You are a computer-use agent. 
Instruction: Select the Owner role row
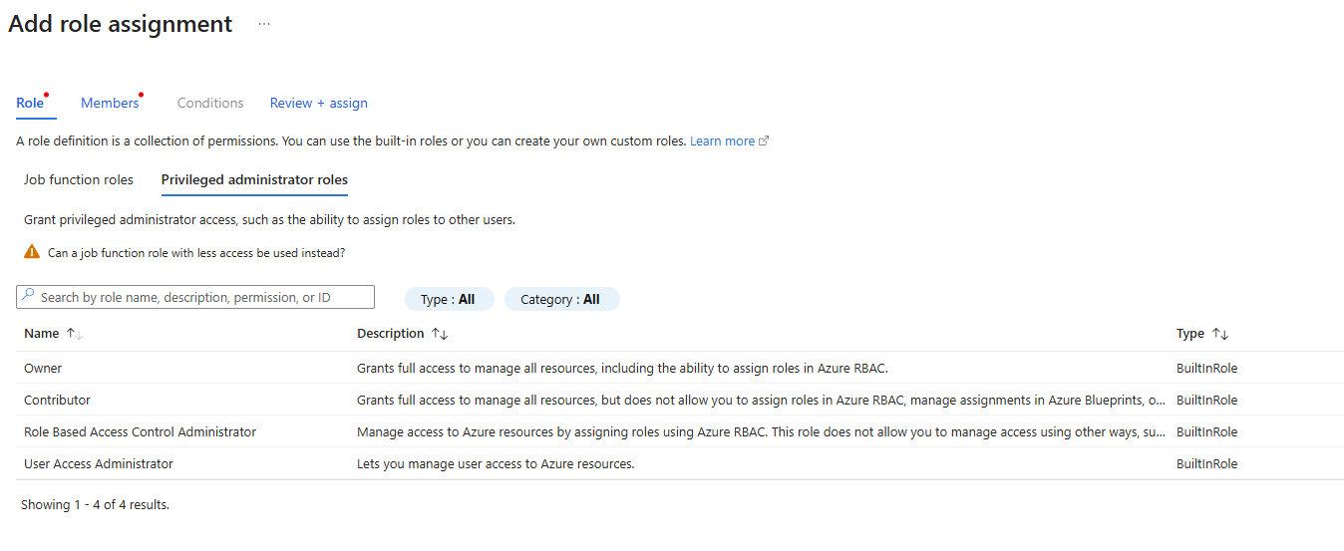tap(680, 368)
